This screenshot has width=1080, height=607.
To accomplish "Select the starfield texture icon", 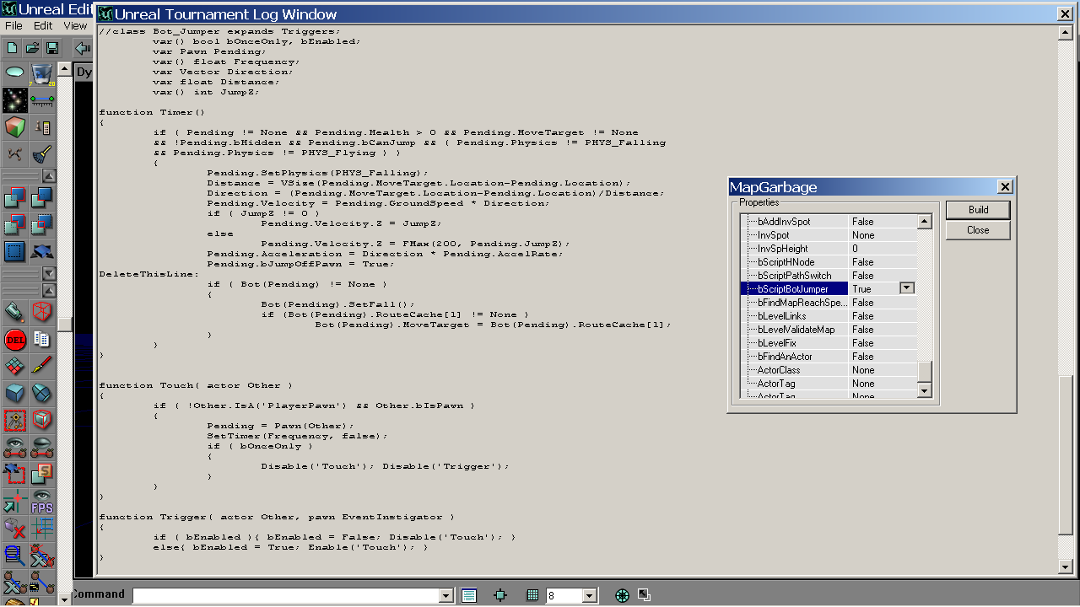I will [x=14, y=101].
